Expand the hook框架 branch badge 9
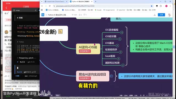The image size is (176, 99). tap(118, 59)
